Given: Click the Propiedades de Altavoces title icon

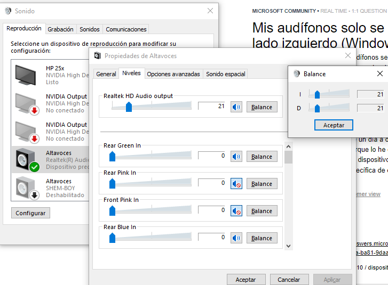Looking at the screenshot, I should coord(98,56).
